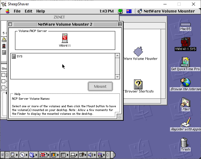The height and width of the screenshot is (159, 201).
Task: Collapse the control strip with end tab
Action: pyautogui.click(x=113, y=155)
